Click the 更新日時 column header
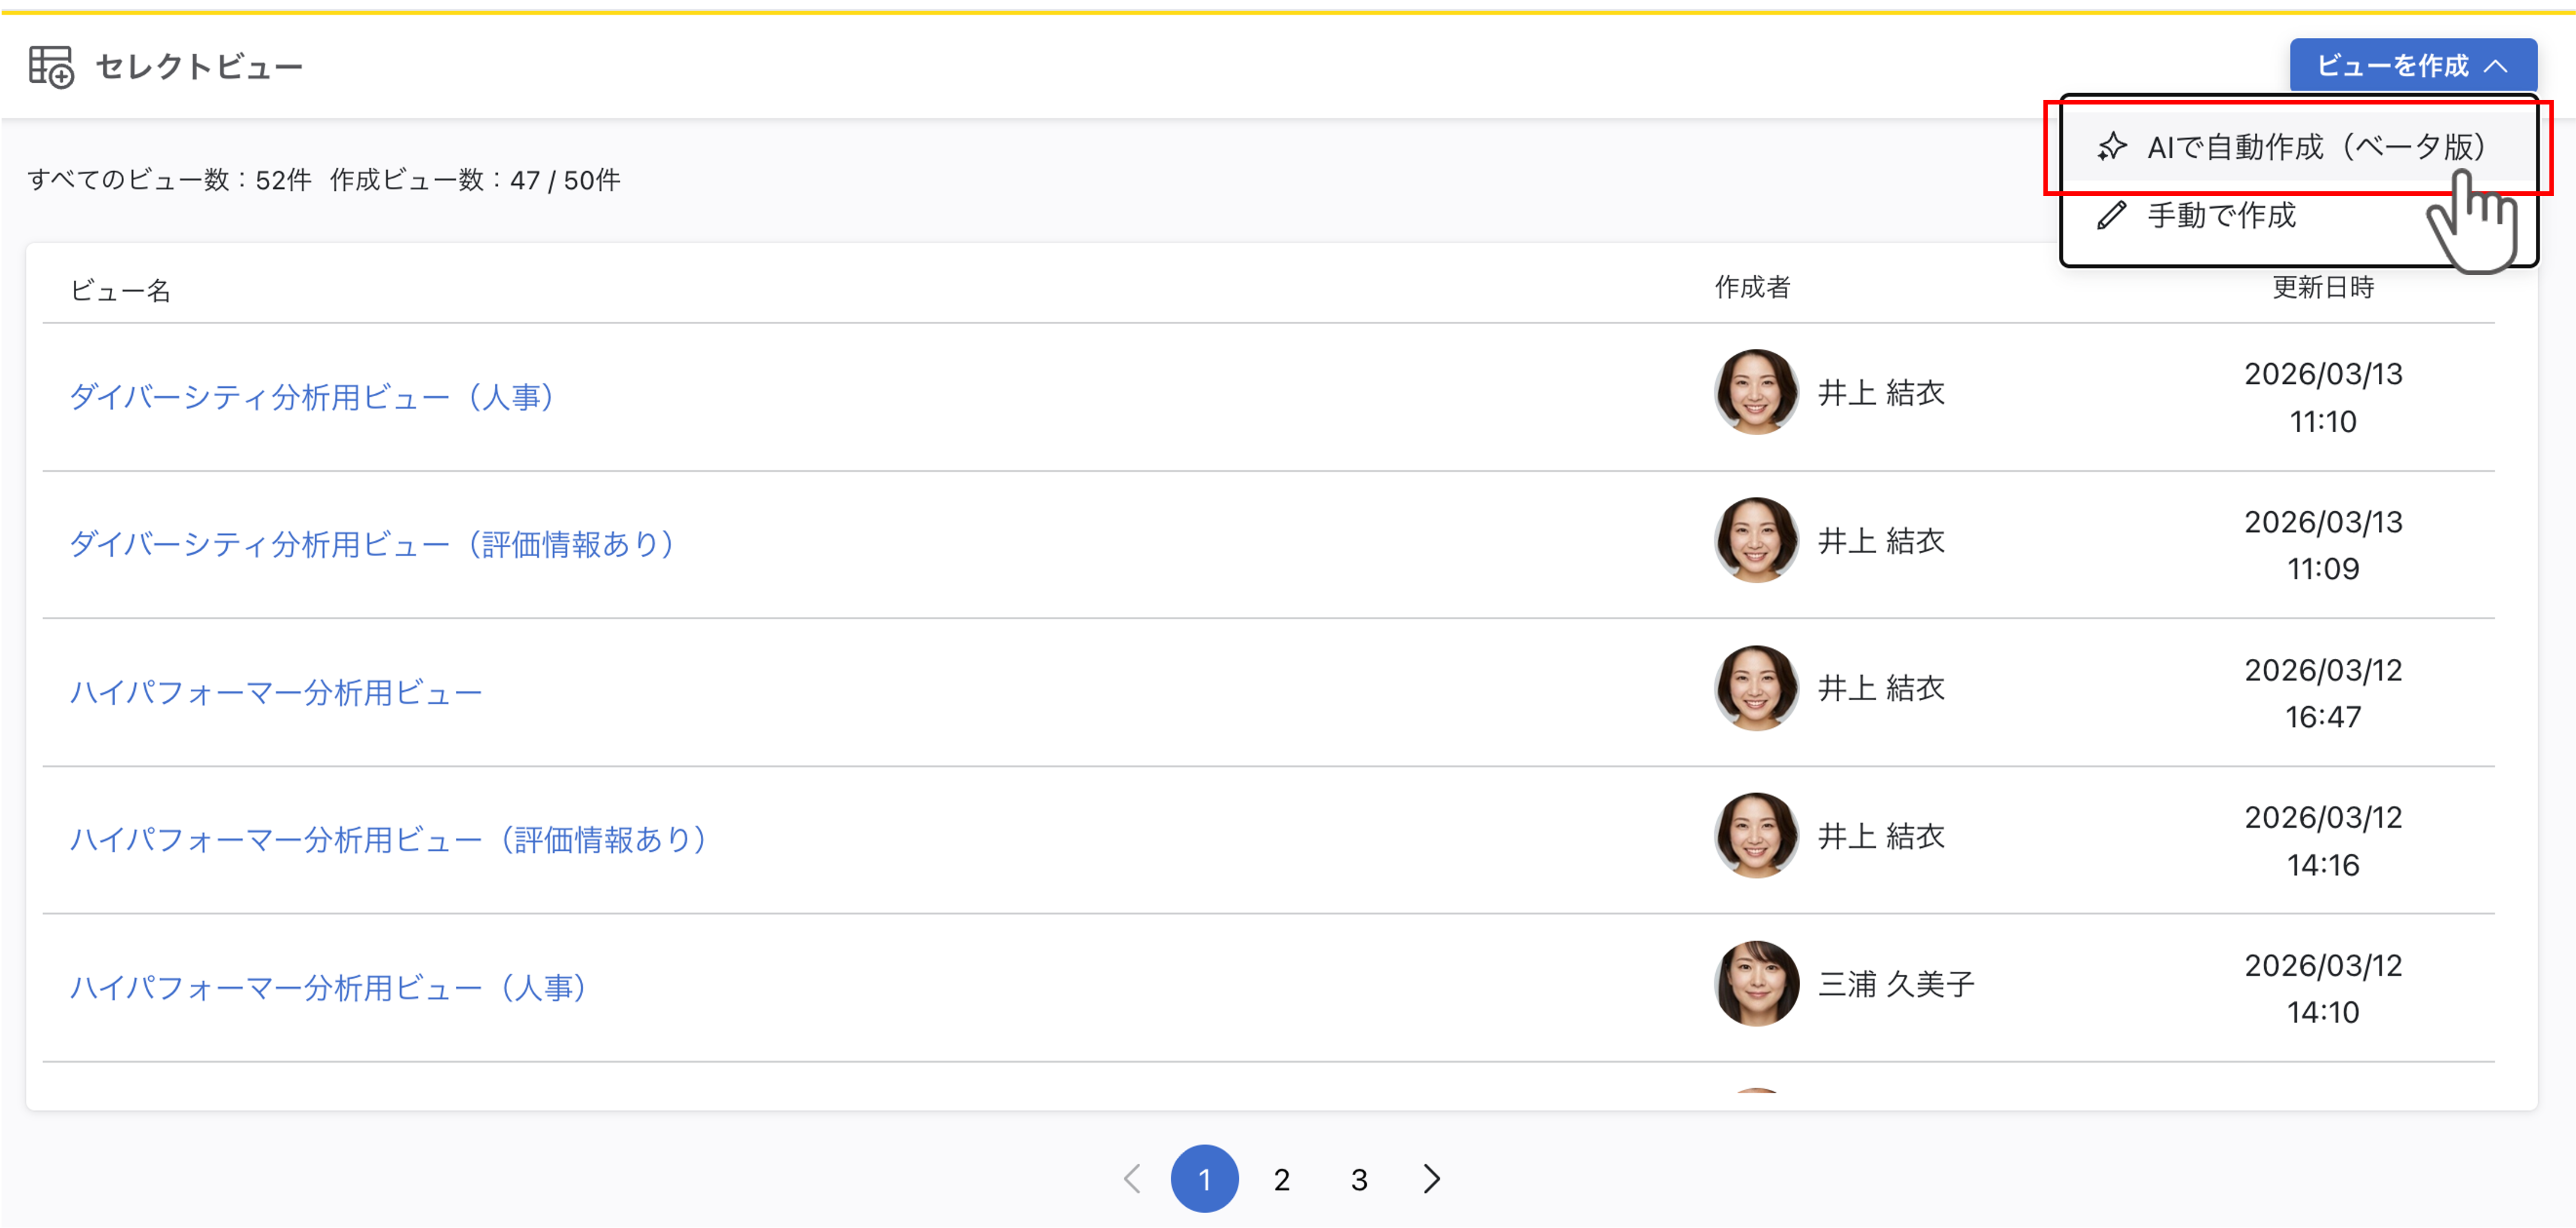The height and width of the screenshot is (1228, 2576). (x=2322, y=288)
